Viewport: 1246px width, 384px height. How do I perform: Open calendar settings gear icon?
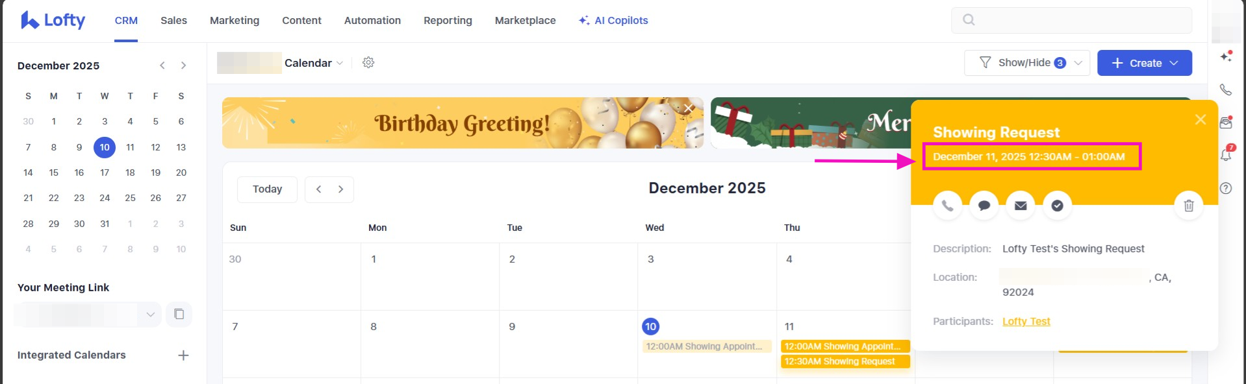[x=368, y=62]
